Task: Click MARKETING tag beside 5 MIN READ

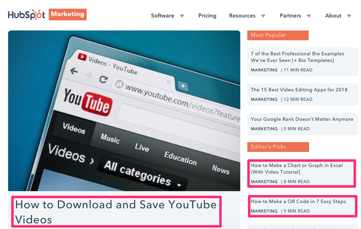Action: click(x=264, y=129)
